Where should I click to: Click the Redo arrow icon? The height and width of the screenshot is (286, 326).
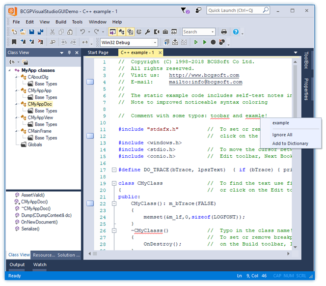tap(96, 32)
